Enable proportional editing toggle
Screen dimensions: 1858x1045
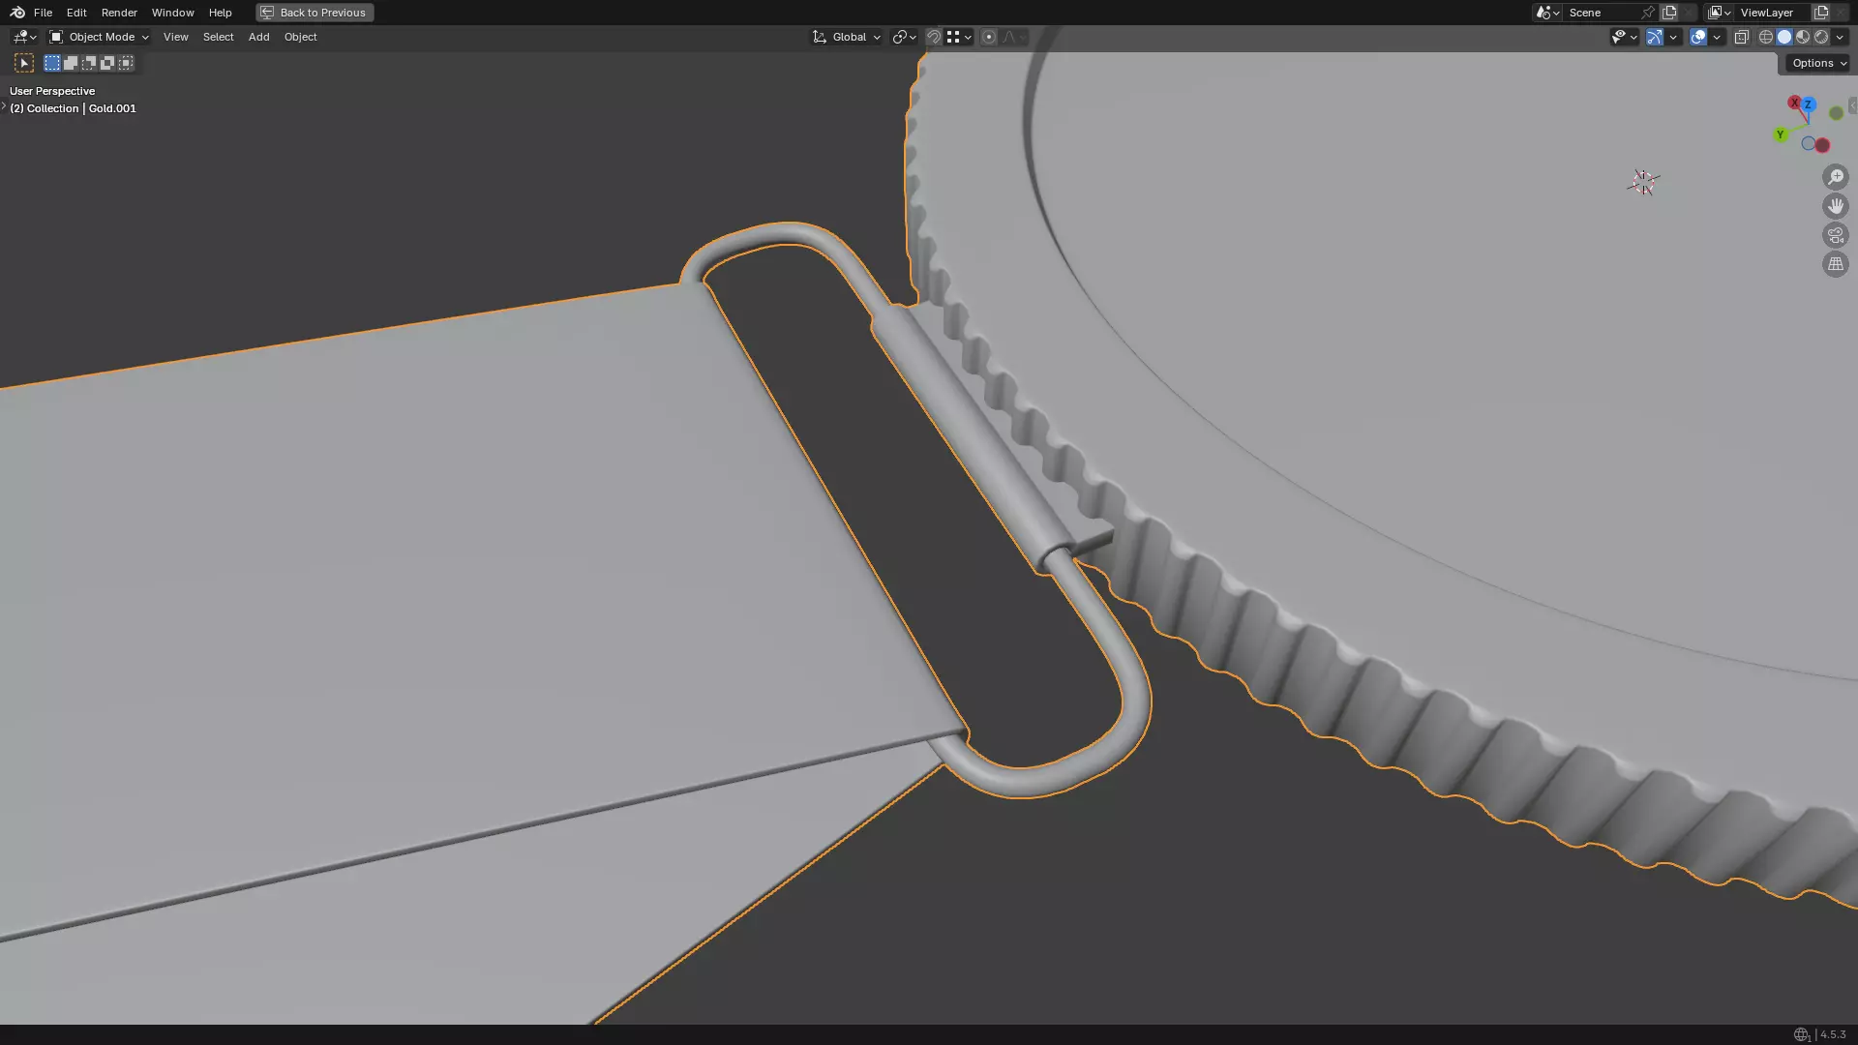click(x=988, y=37)
